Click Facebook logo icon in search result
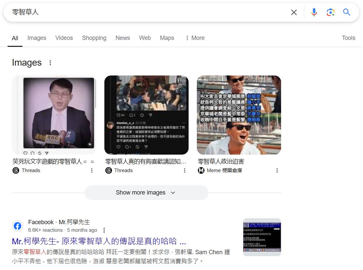 point(18,226)
